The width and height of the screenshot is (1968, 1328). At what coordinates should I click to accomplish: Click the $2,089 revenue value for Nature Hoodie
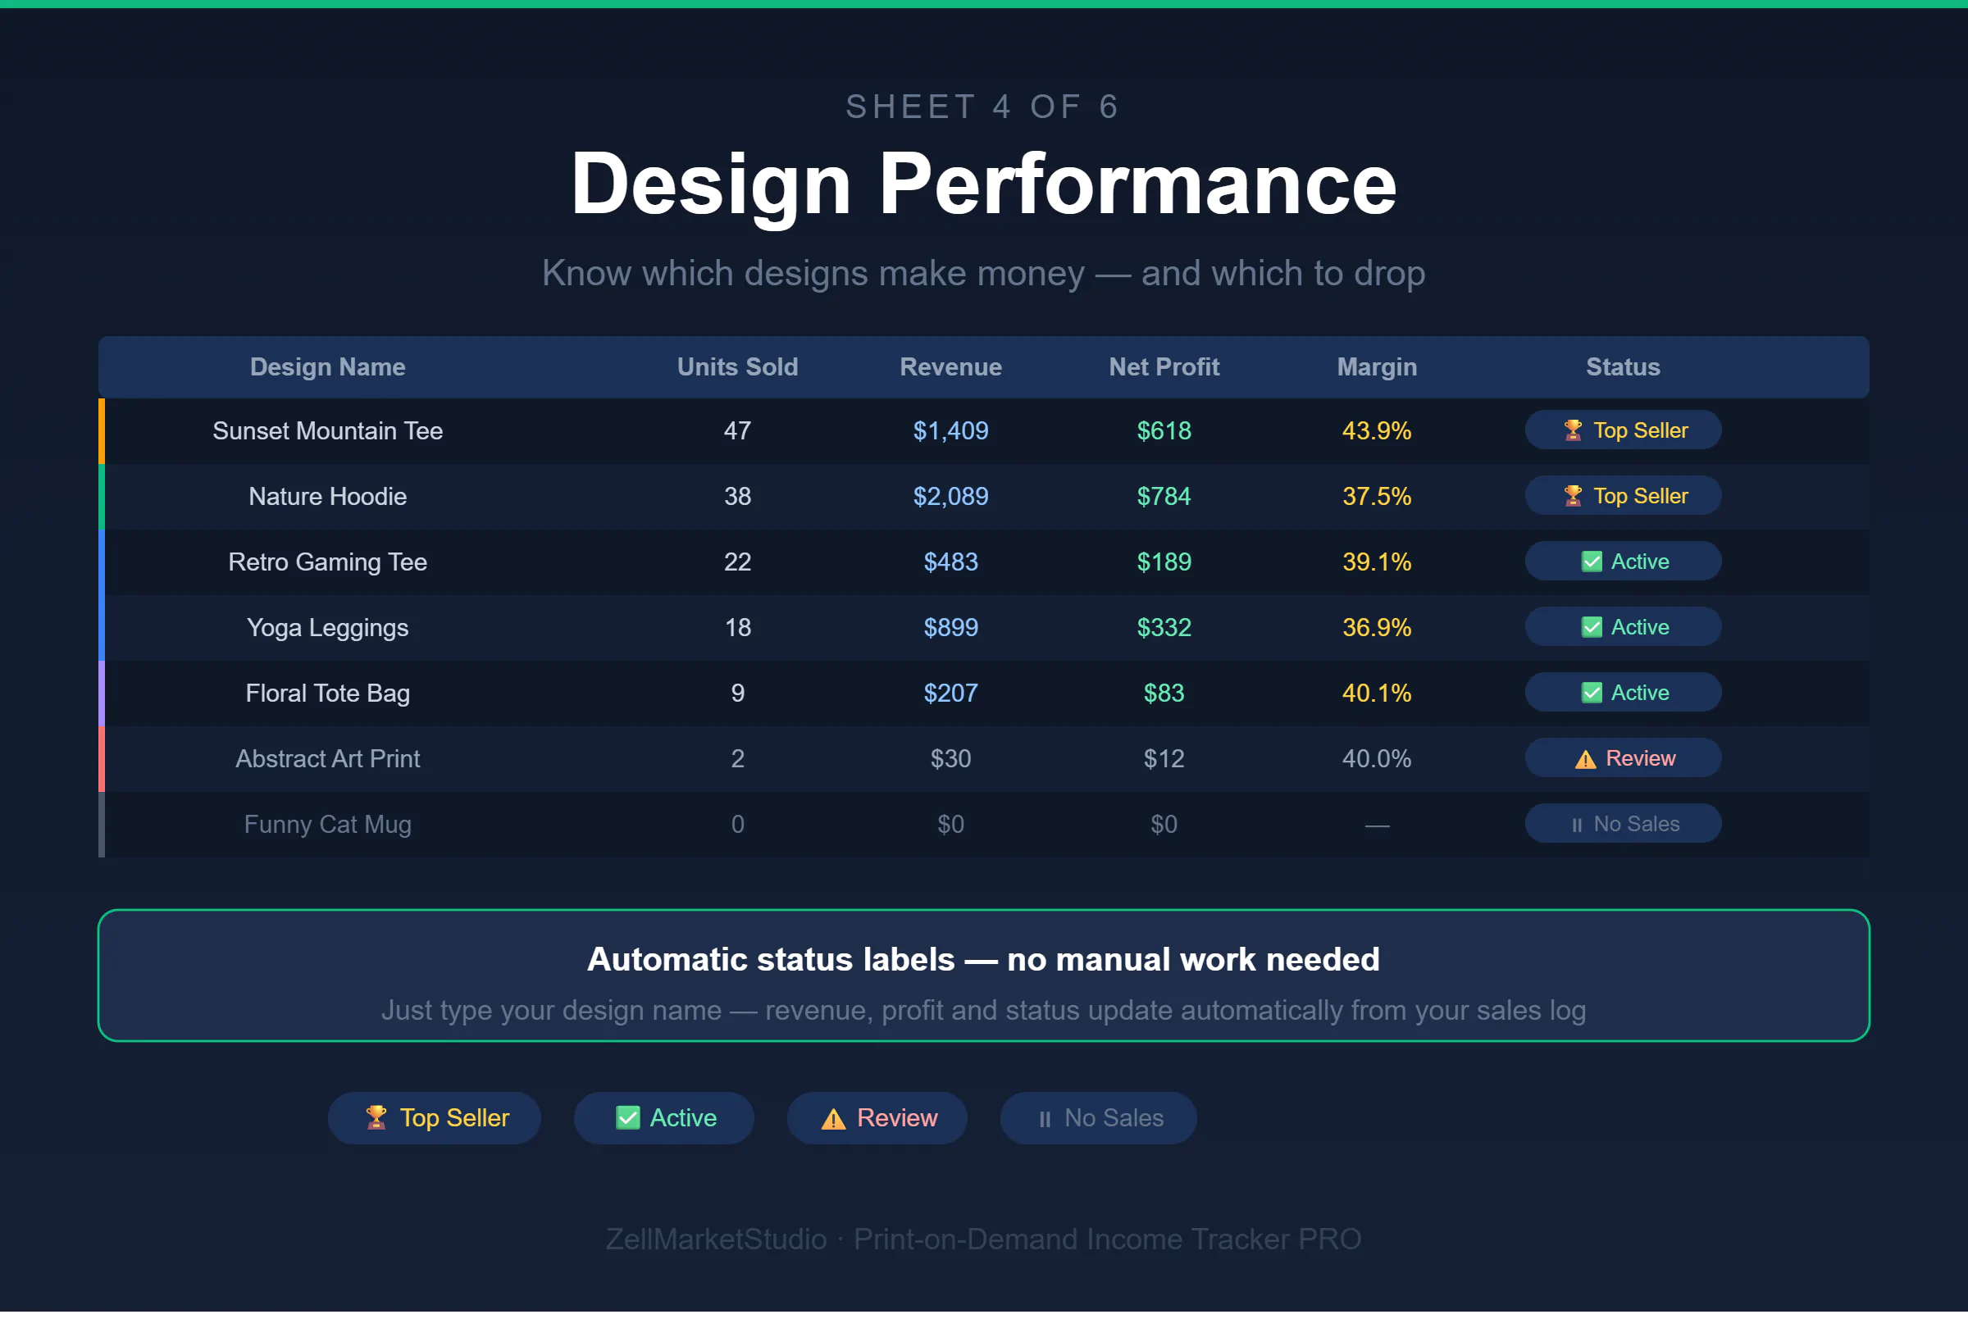click(950, 497)
